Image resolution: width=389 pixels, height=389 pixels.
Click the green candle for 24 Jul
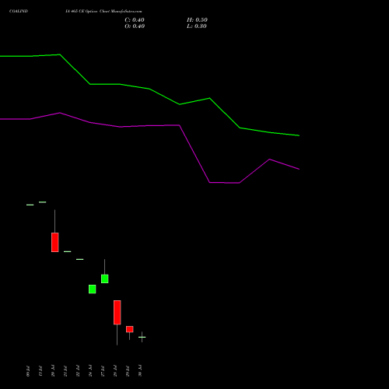click(x=92, y=289)
